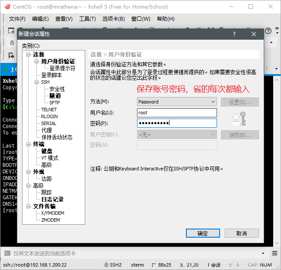The image size is (281, 270).
Task: Collapse the 文件传输 tree node
Action: coord(28,206)
